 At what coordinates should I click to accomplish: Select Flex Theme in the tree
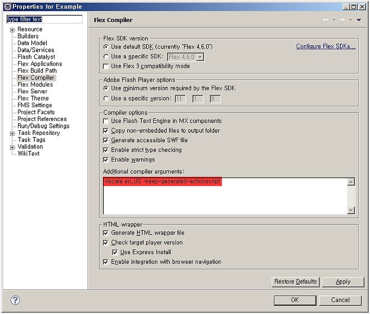[x=33, y=98]
